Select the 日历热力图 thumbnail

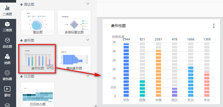click(37, 94)
